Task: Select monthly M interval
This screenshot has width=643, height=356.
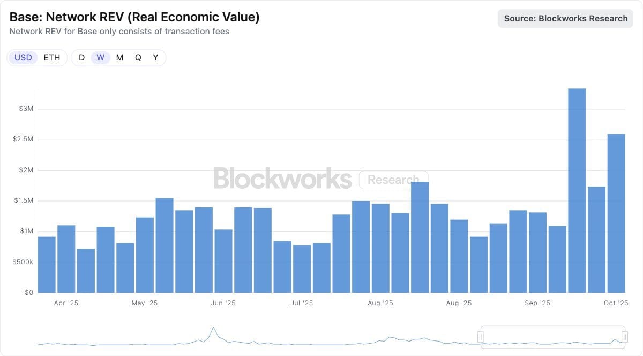Action: tap(119, 58)
